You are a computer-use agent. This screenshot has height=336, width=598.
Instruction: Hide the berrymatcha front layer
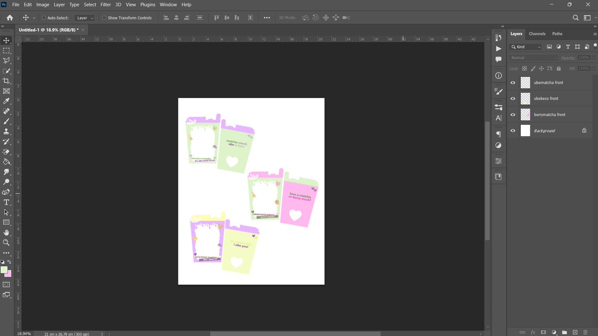[513, 114]
